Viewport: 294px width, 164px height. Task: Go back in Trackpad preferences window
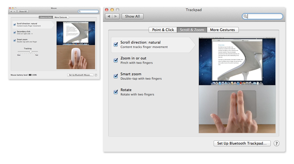point(109,16)
